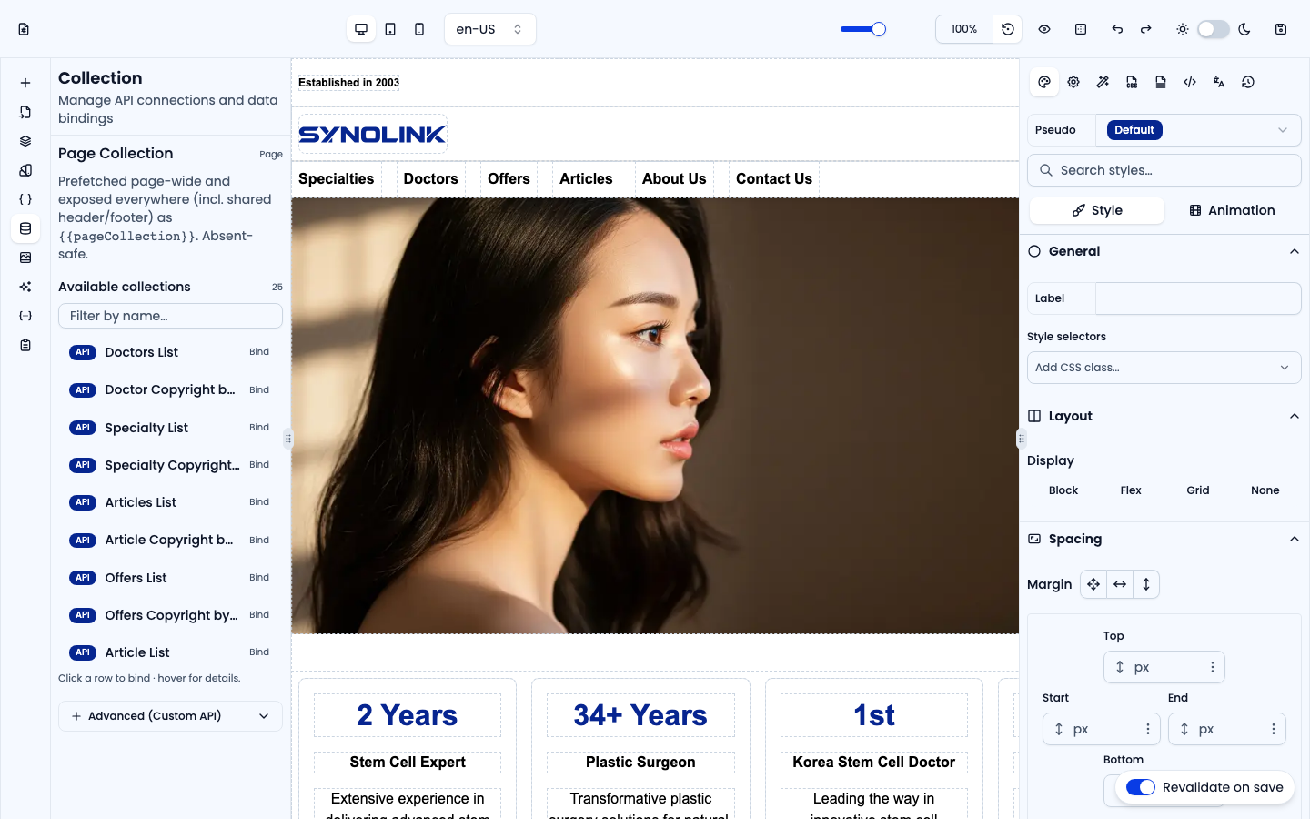The image size is (1310, 819).
Task: Click the undo arrow icon
Action: [x=1117, y=29]
